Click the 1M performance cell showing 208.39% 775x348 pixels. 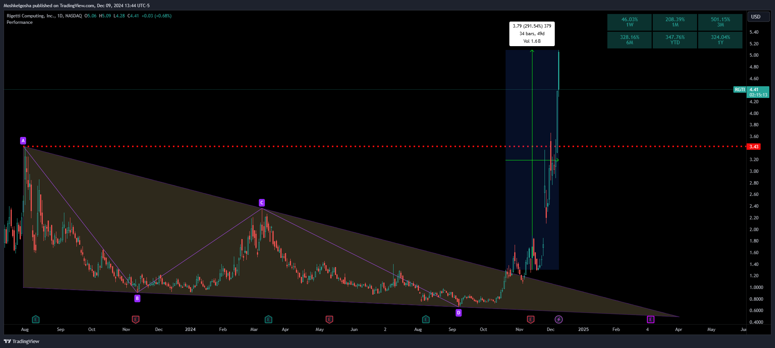(x=675, y=22)
